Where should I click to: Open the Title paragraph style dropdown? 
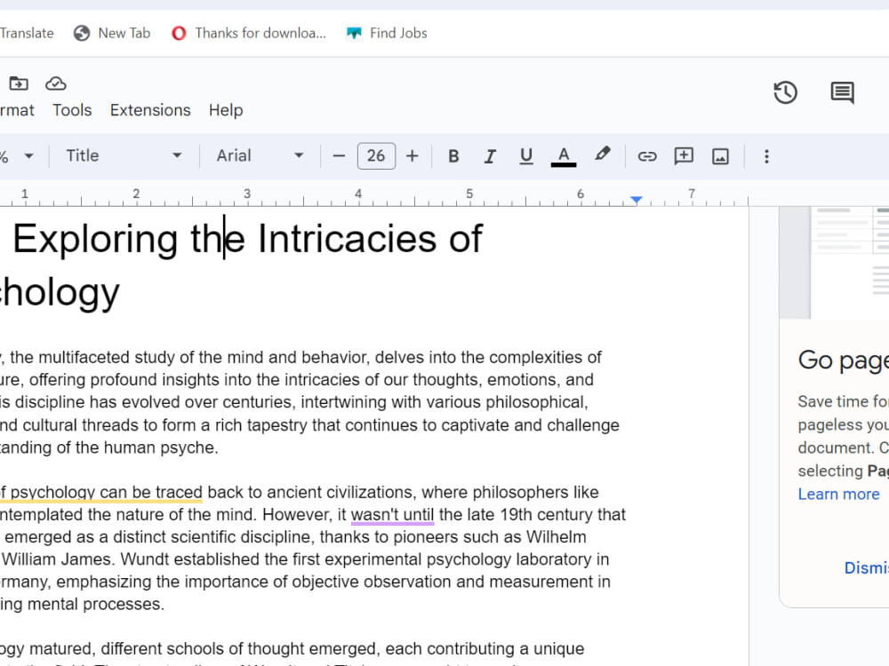click(x=123, y=155)
